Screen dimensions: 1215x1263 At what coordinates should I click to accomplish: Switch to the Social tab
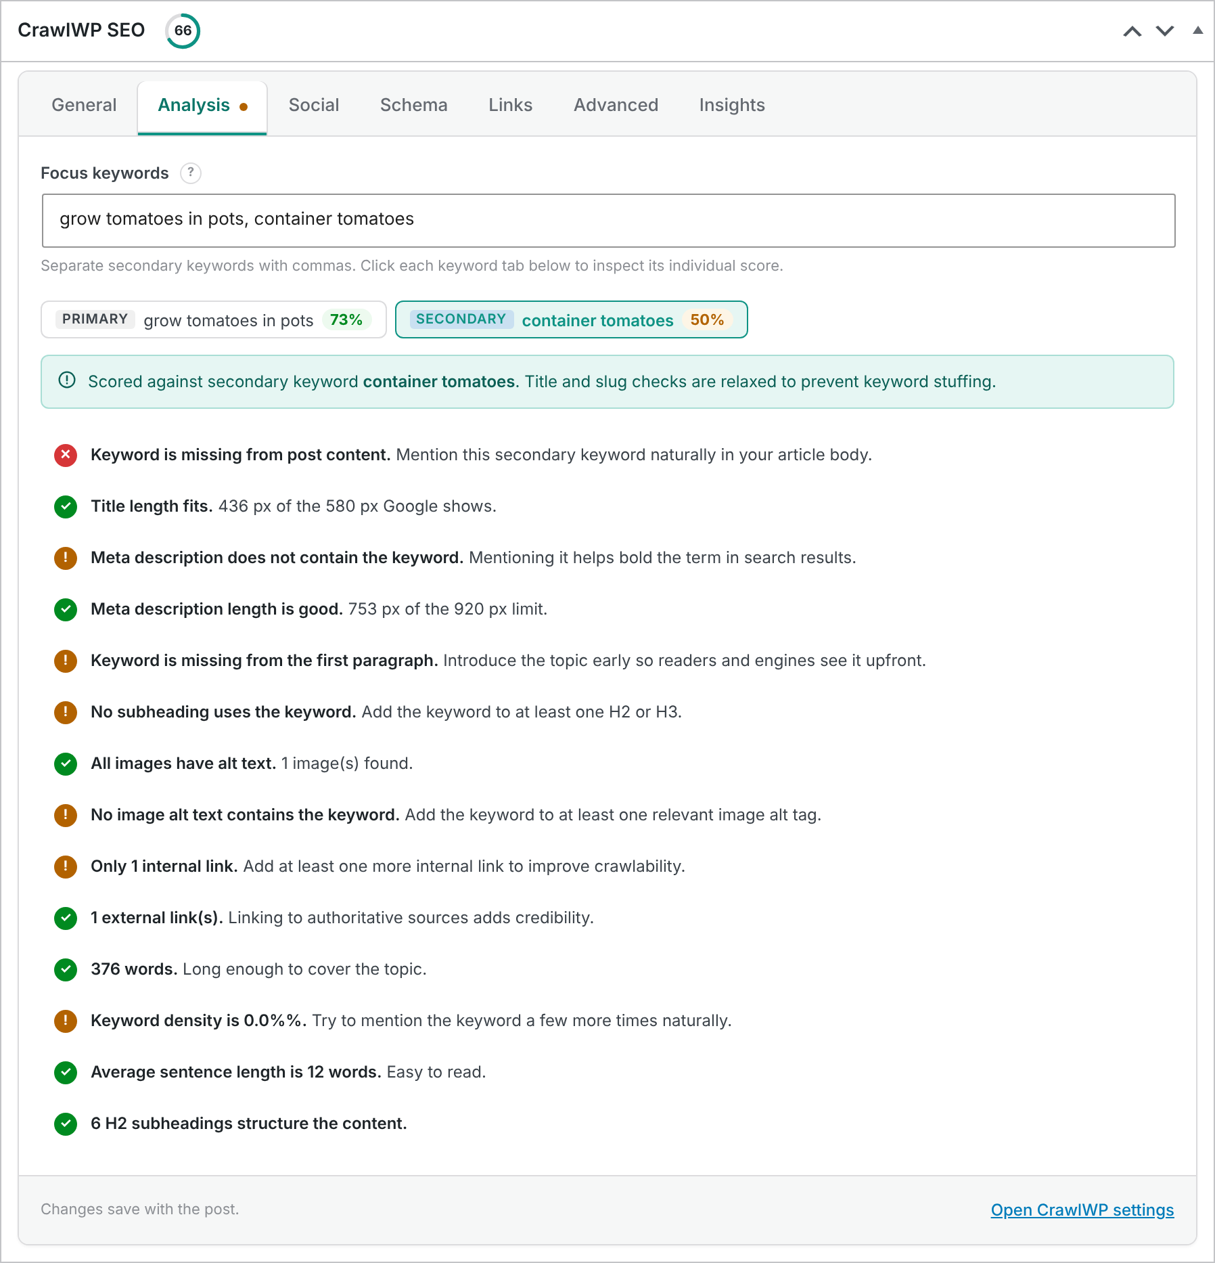click(x=314, y=105)
